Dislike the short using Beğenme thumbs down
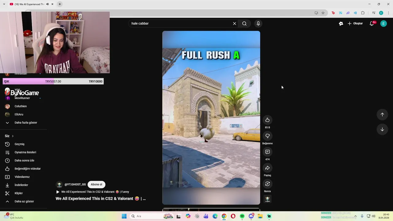Image resolution: width=393 pixels, height=221 pixels. 267,136
